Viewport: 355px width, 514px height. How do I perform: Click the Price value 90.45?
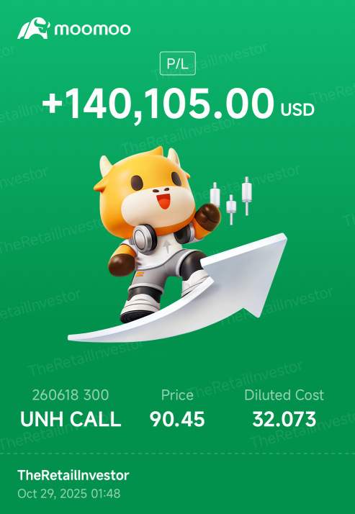coord(177,419)
